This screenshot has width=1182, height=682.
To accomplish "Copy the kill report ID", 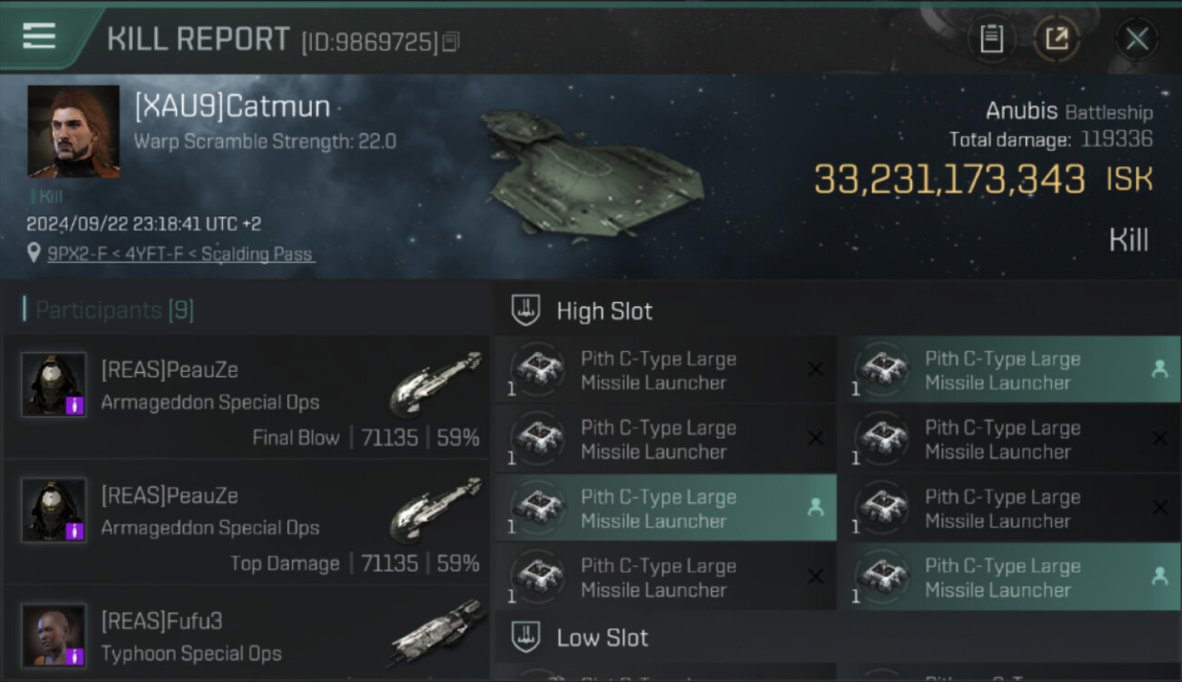I will [x=451, y=42].
